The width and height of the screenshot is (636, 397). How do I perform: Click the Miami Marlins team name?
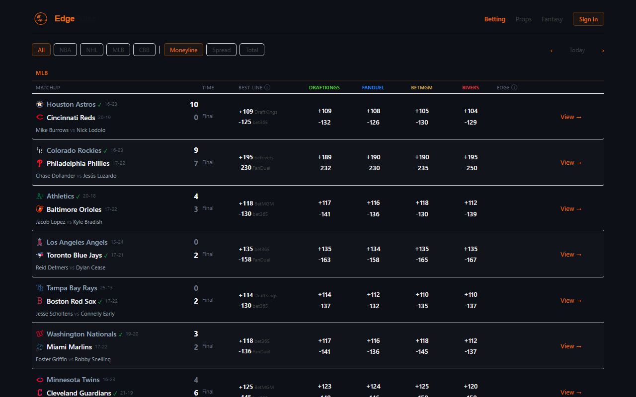pos(69,347)
